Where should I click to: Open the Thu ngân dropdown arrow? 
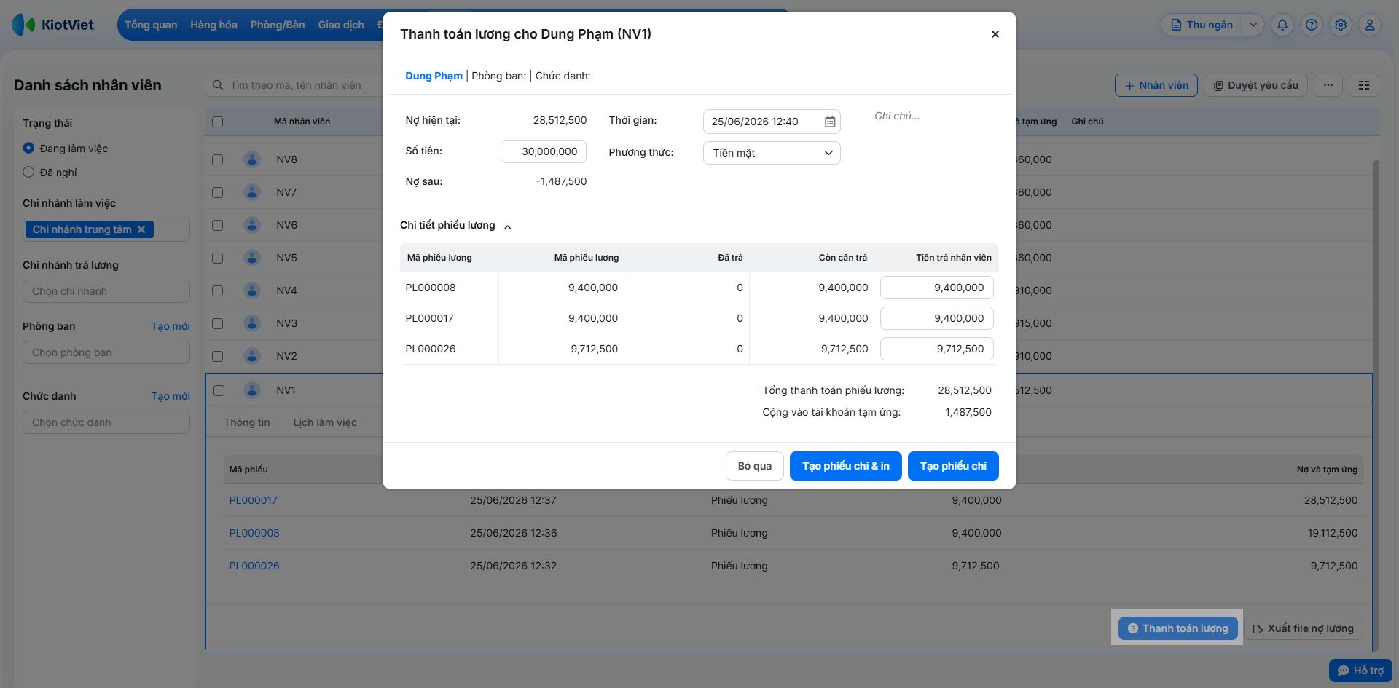pyautogui.click(x=1253, y=25)
